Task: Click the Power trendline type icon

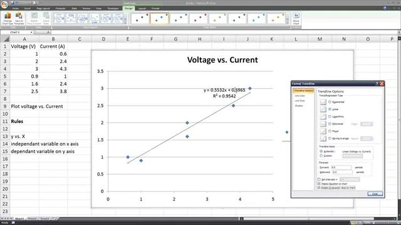Action: 323,131
